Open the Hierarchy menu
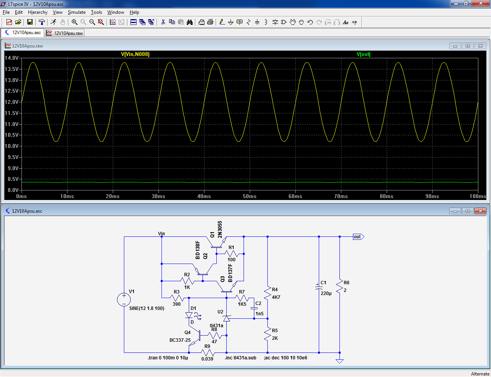 38,12
